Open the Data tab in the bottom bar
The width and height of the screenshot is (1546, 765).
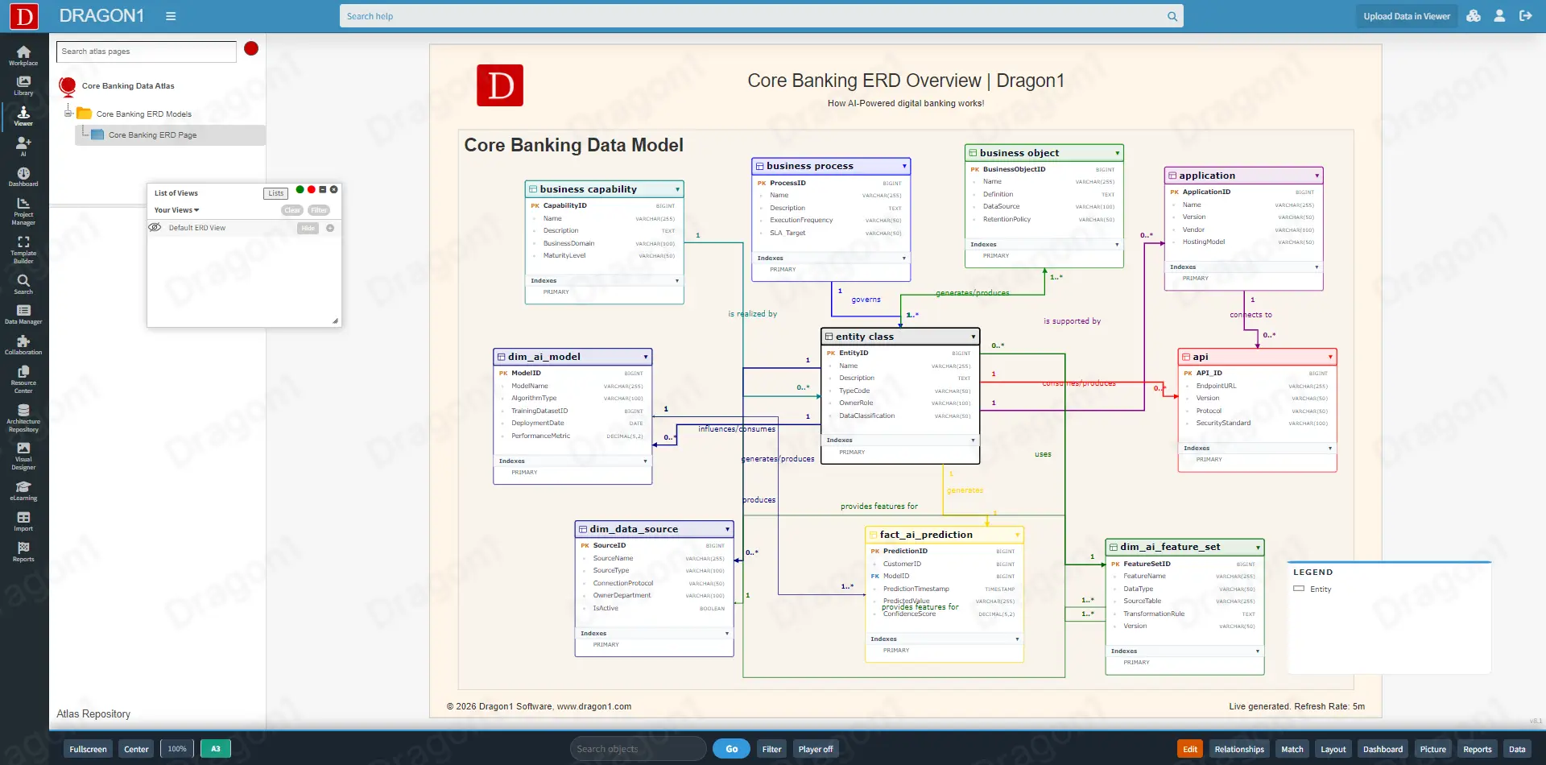[x=1517, y=749]
